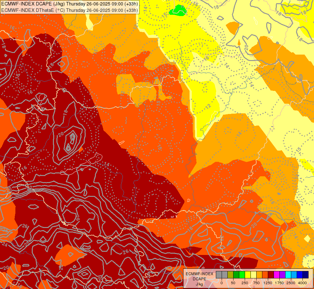Select the dark red legend swatch

point(271,275)
